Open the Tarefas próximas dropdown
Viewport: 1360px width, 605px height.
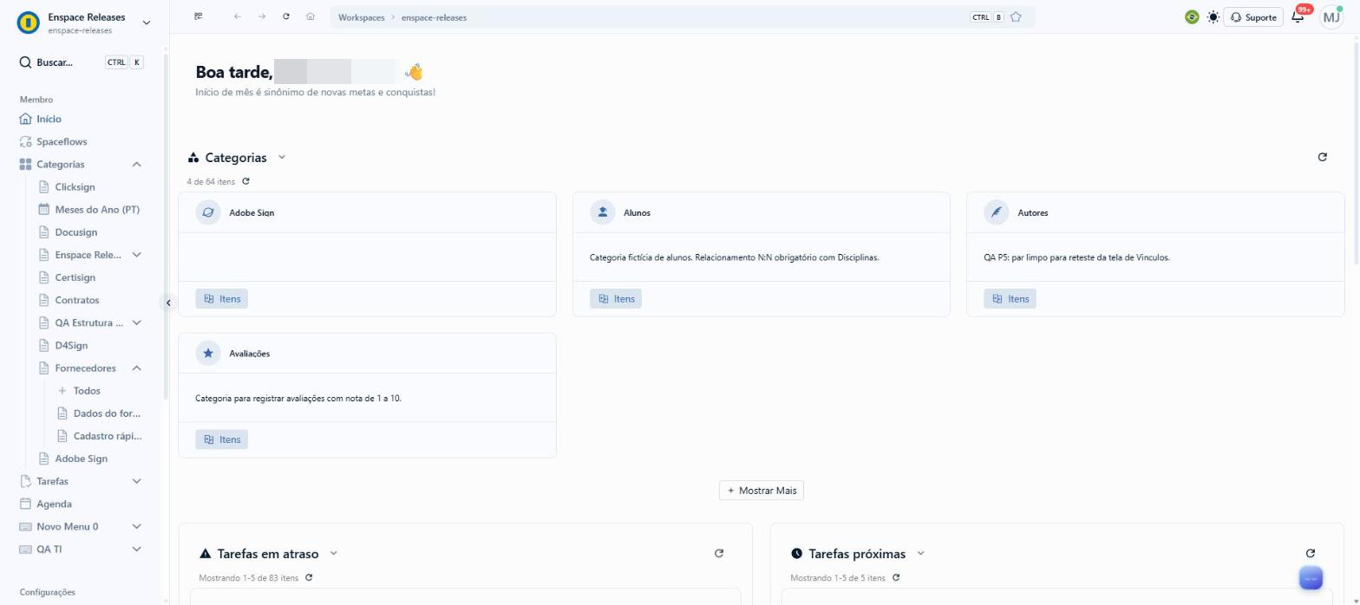pos(921,553)
